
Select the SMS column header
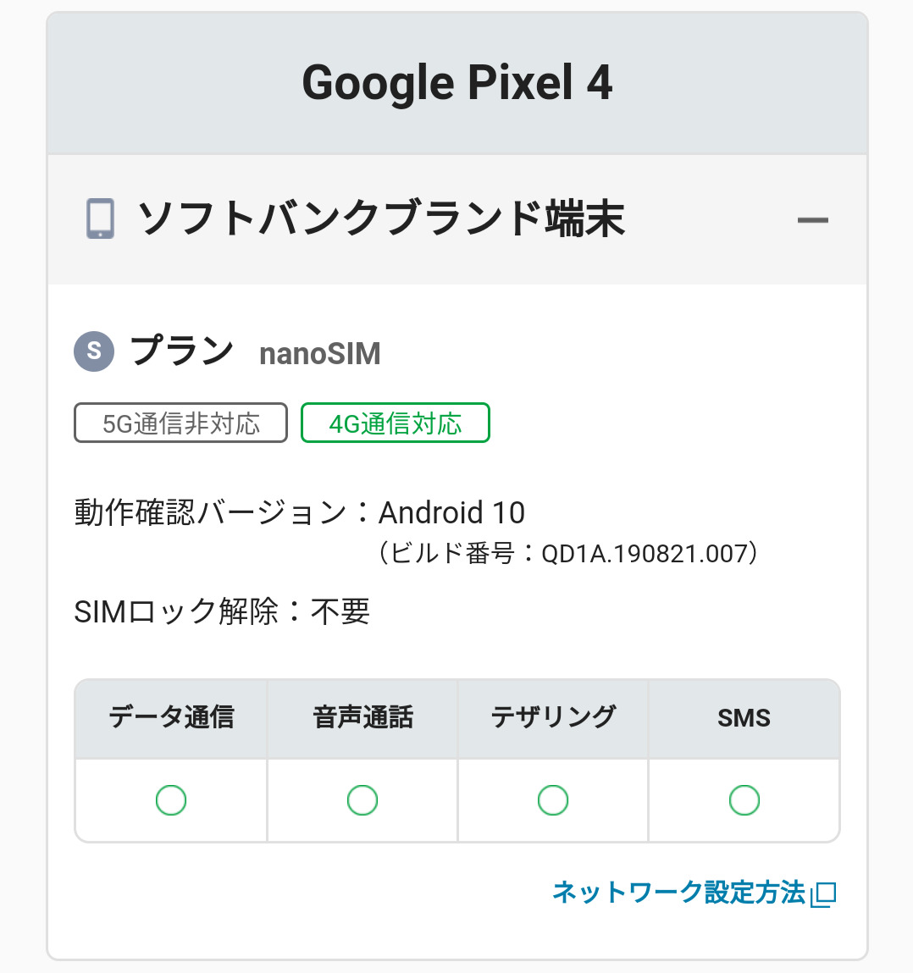[744, 718]
